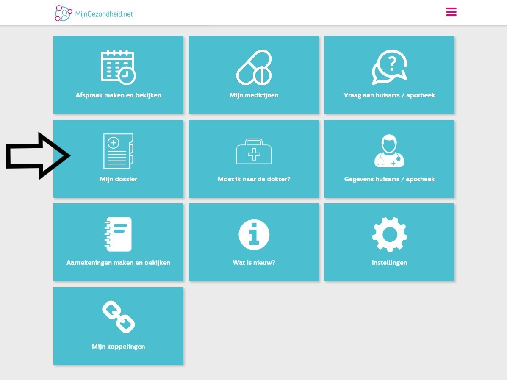Select 'Vraag aan huisarts / apotheek' label

click(389, 95)
